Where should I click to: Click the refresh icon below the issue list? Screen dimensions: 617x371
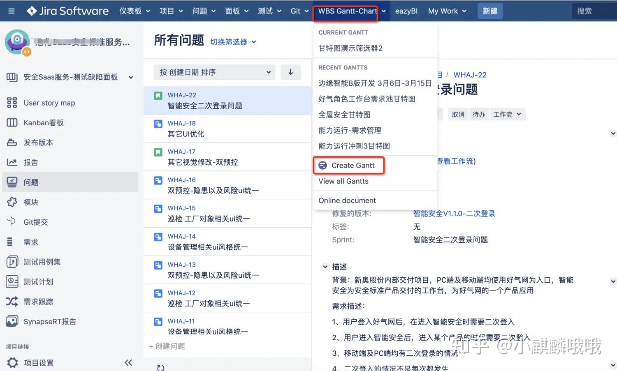(161, 368)
